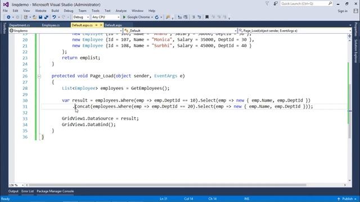Open the Analyze menu
360x202 pixels.
(121, 11)
